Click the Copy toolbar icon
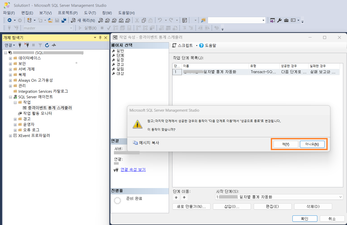 coord(144,20)
